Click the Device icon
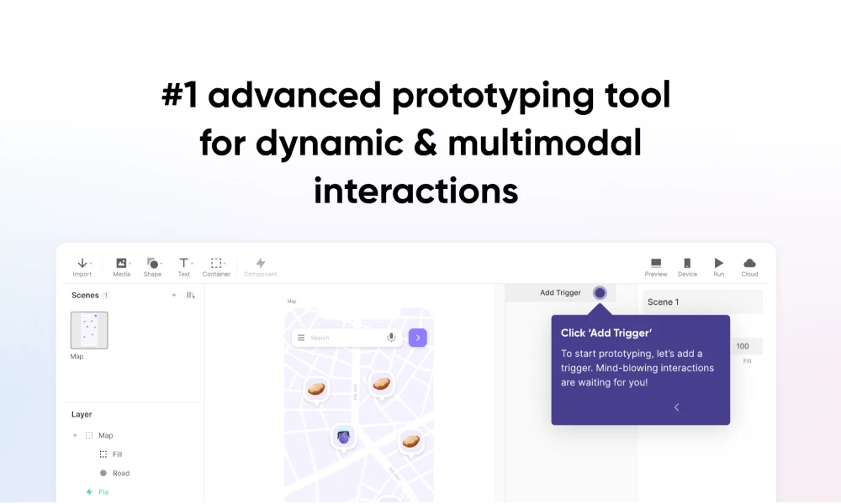Screen dimensions: 841x504 [687, 264]
